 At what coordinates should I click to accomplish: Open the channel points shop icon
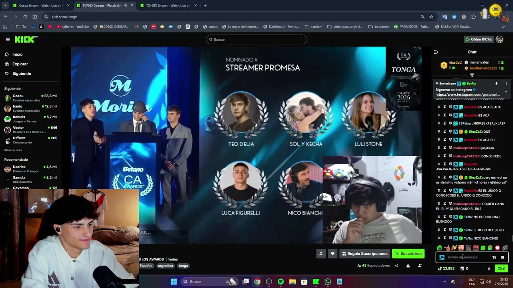point(462,268)
